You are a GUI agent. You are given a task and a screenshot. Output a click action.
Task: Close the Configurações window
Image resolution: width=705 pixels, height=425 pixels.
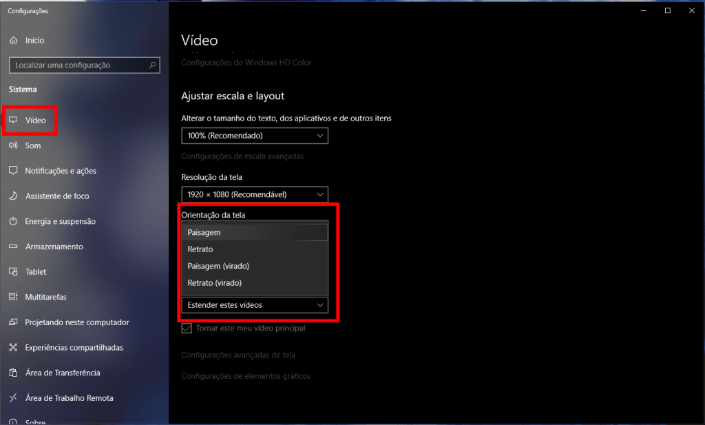click(692, 11)
